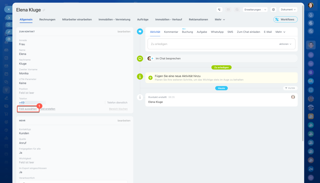The image size is (320, 183).
Task: Click the user profile avatar at top right
Action: pyautogui.click(x=311, y=5)
